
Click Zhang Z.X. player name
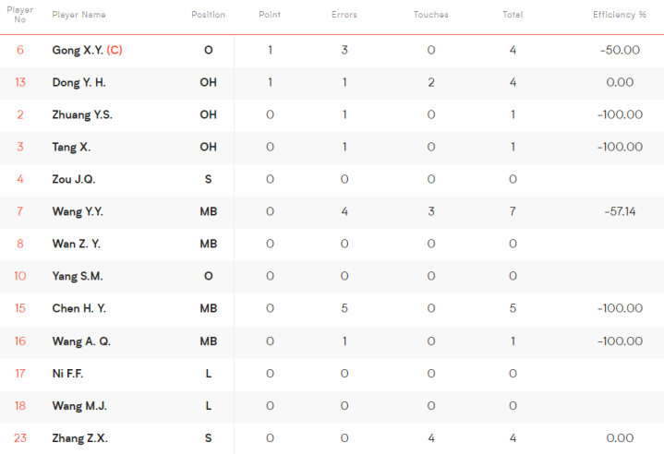coord(79,438)
